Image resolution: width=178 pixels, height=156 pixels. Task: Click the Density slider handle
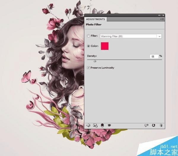point(95,61)
